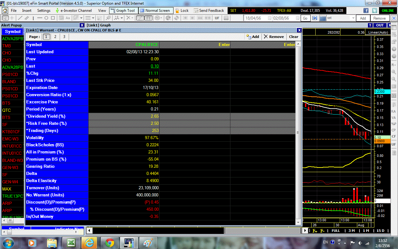This screenshot has width=398, height=249.
Task: Switch to warrant page 3
Action: [x=64, y=37]
